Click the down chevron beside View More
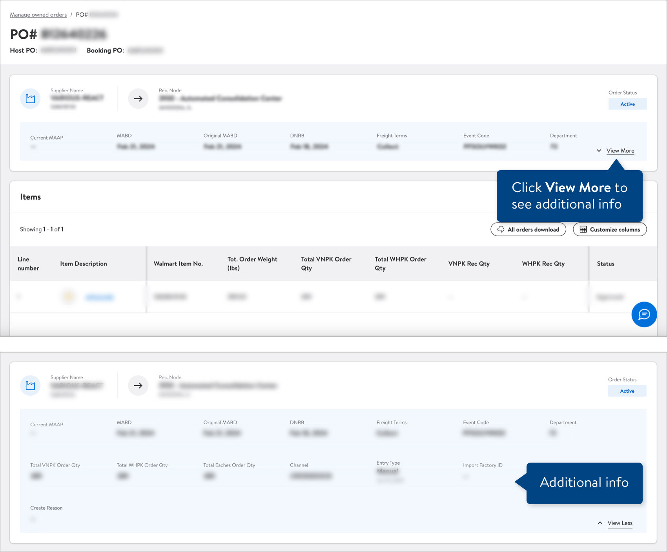Viewport: 667px width, 552px height. coord(599,151)
